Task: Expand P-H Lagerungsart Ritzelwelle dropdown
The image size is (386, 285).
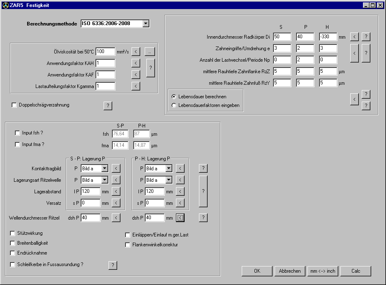Action: 169,180
